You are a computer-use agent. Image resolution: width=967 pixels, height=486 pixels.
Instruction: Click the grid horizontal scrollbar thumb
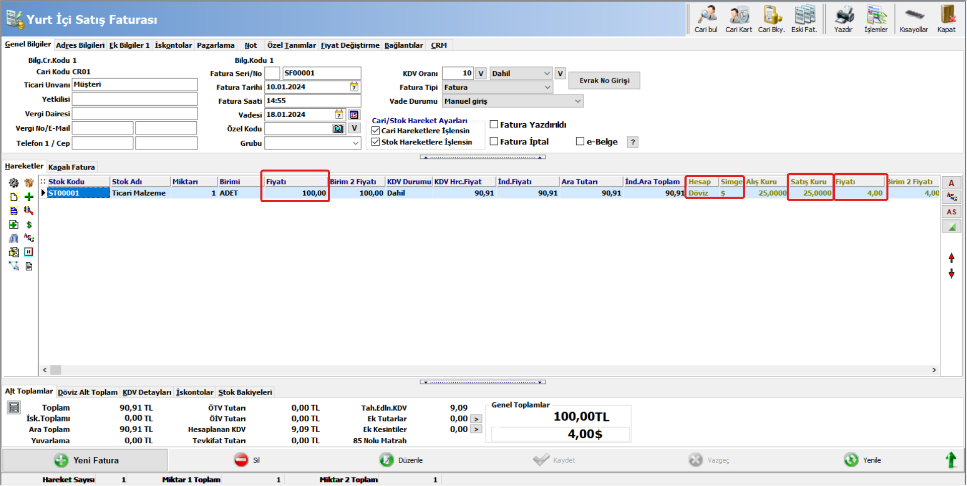pyautogui.click(x=56, y=370)
